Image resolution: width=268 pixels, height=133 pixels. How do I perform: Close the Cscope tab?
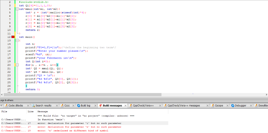[x=227, y=106]
